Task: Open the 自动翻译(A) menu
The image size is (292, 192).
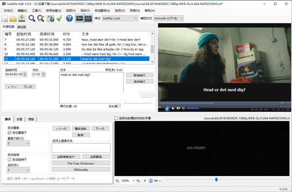Action: pyautogui.click(x=102, y=11)
